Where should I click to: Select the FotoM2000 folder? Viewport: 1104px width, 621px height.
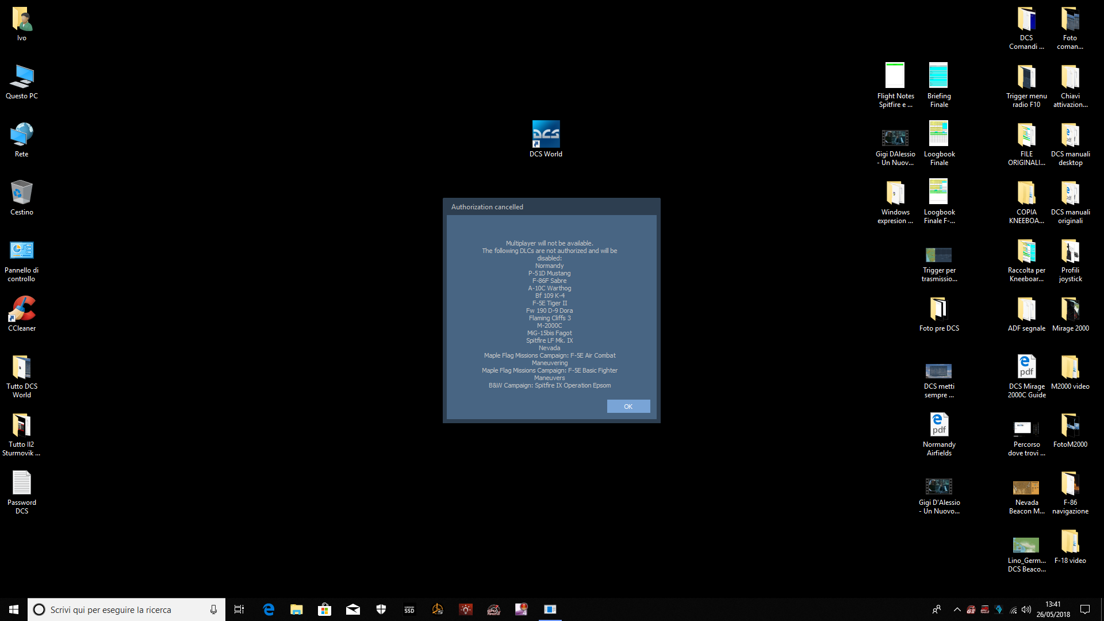[1070, 431]
